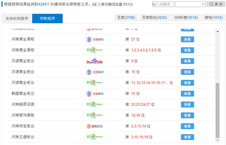The width and height of the screenshot is (226, 145).
Task: Click Baidu Mobile icon for 河南黄金展柜 row
Action: click(x=95, y=39)
